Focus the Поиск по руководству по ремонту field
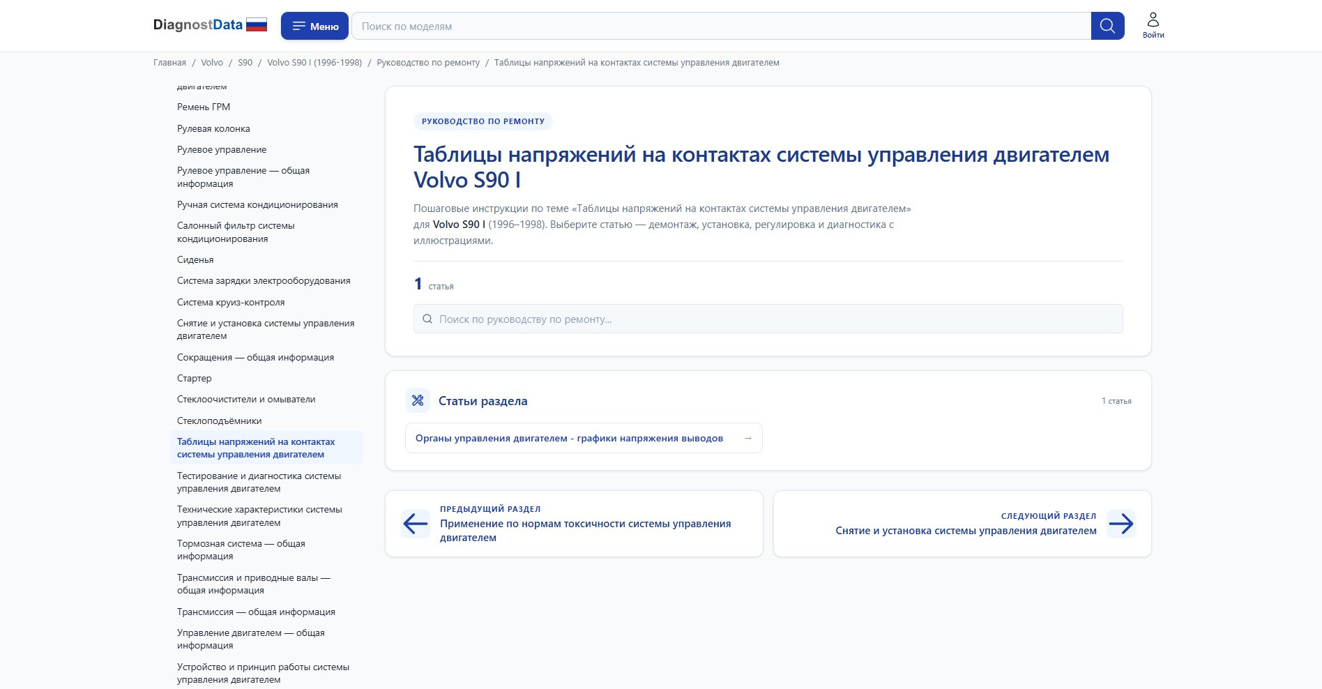The width and height of the screenshot is (1322, 689). [x=768, y=319]
